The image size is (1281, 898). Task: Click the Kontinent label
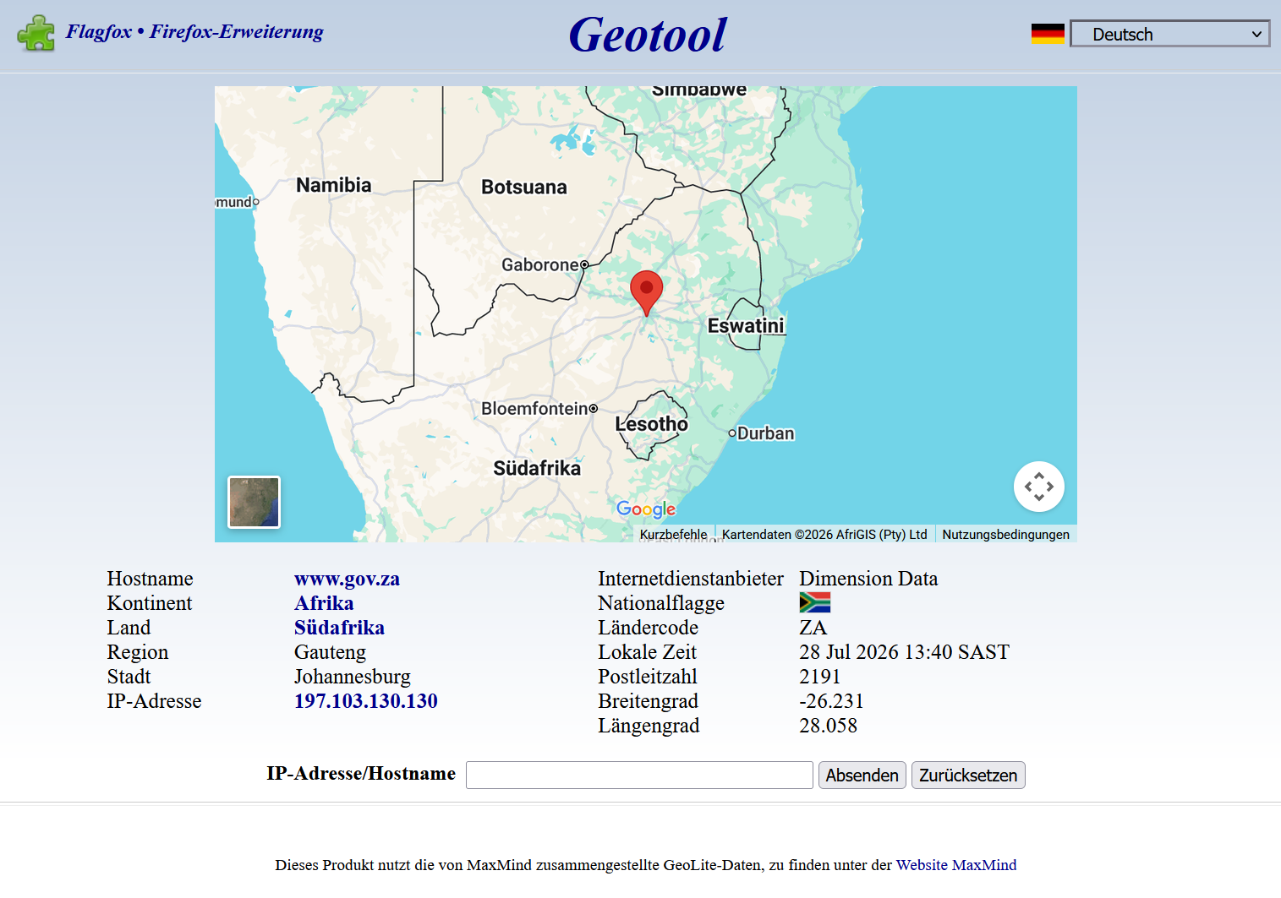tap(150, 603)
